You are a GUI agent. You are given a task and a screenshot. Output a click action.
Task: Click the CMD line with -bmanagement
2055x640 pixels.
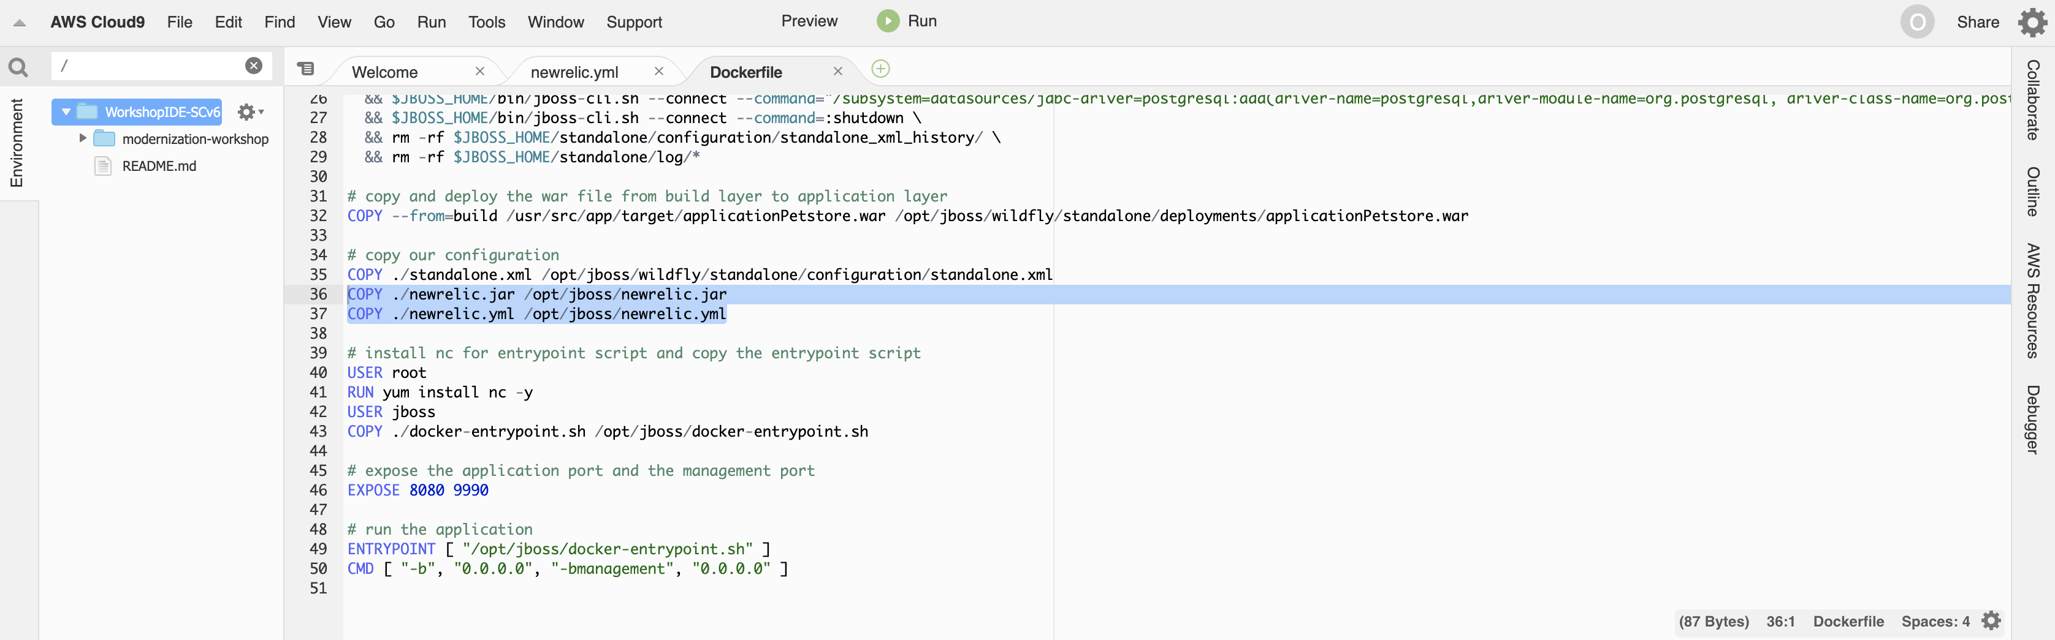point(567,569)
